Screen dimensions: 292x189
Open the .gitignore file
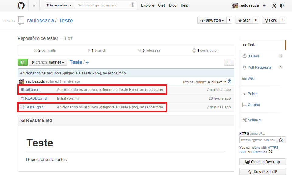[x=33, y=89]
